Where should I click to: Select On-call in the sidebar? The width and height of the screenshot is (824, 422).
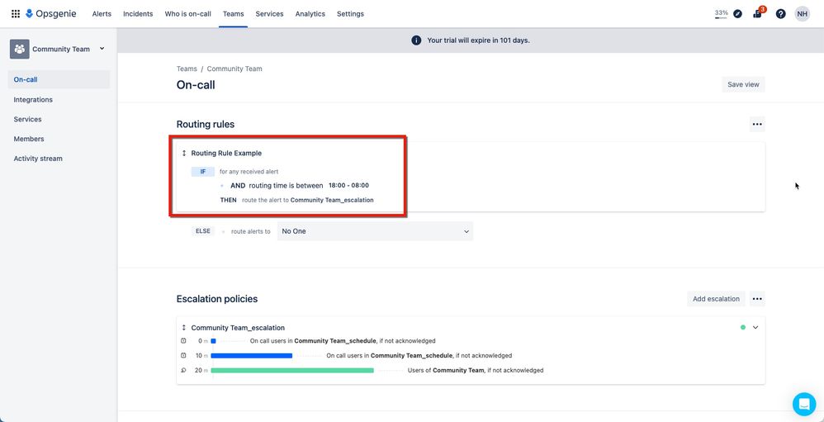tap(59, 80)
